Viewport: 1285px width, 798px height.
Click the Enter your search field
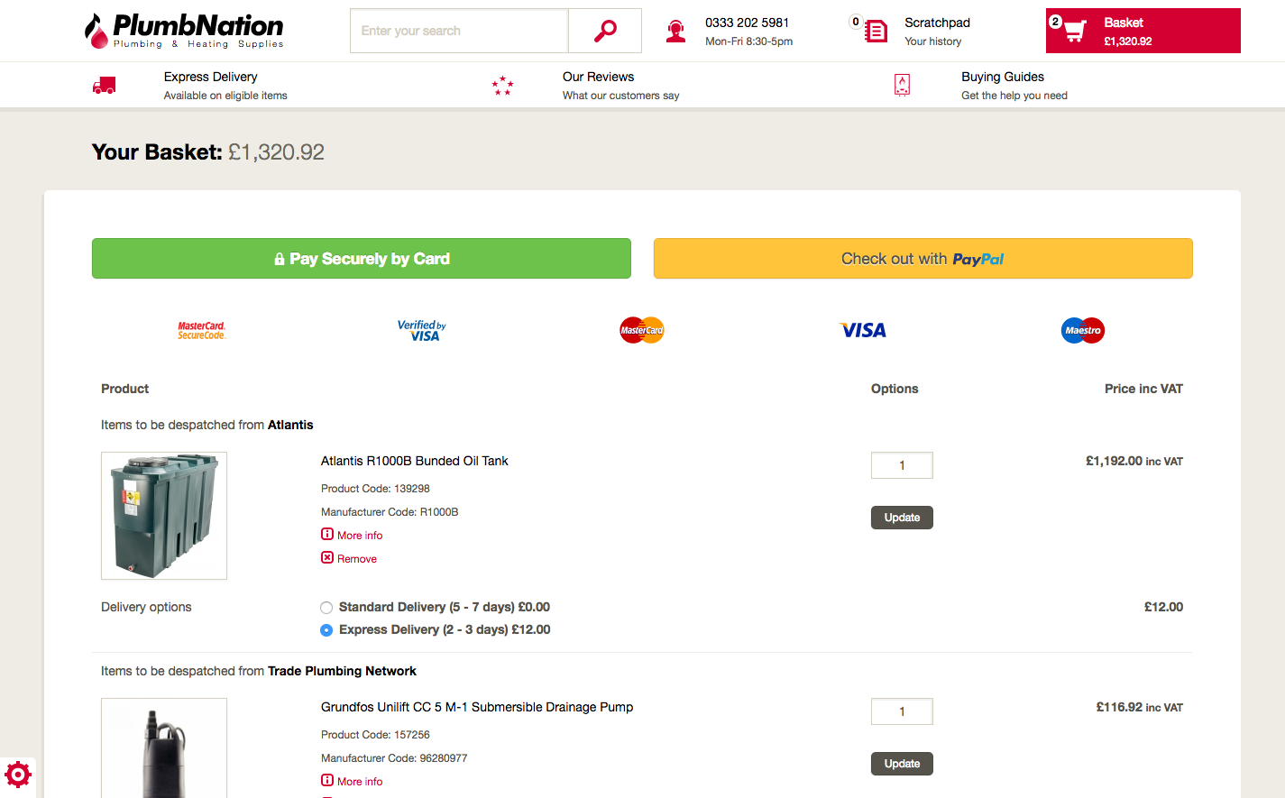click(459, 31)
